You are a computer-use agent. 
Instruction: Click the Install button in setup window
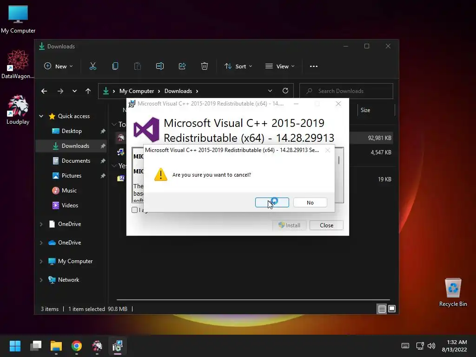[289, 225]
